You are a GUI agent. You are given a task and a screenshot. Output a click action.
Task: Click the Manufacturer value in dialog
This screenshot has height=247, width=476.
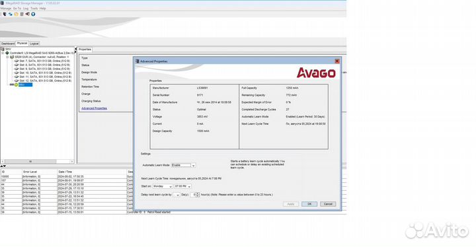click(202, 88)
